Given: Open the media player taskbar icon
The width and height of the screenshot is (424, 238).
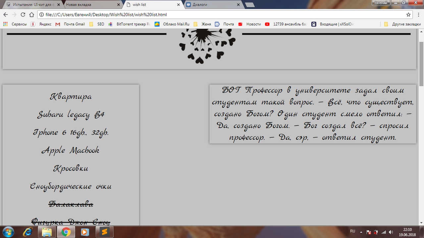Looking at the screenshot, I should pyautogui.click(x=85, y=232).
